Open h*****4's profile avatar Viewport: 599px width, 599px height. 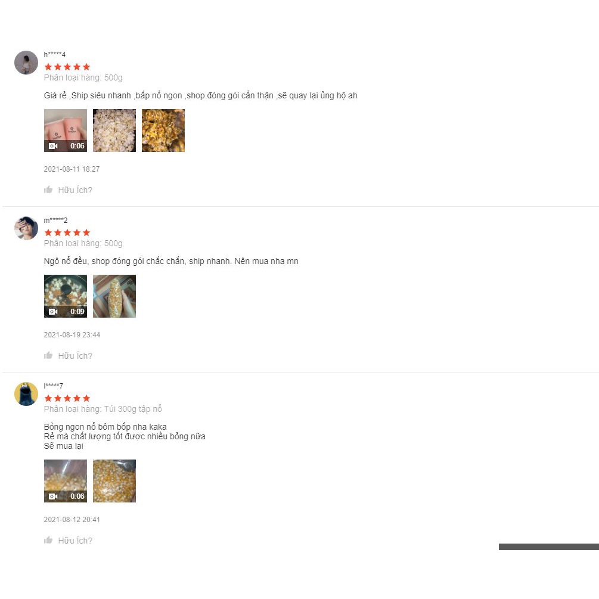pos(26,63)
